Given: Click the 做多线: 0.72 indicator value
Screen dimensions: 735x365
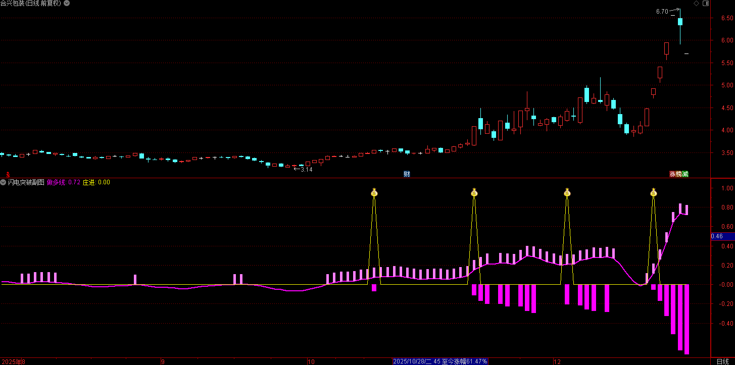Looking at the screenshot, I should 64,182.
